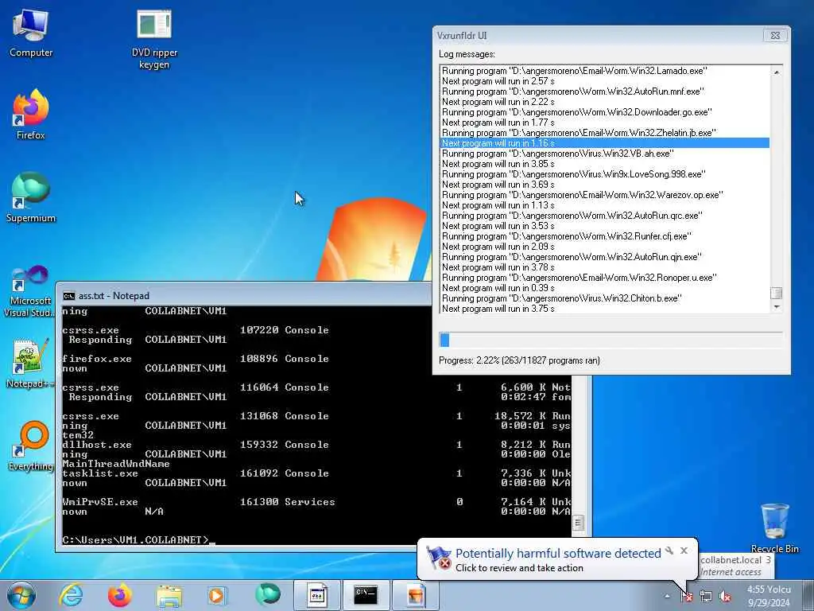Screen dimensions: 814x611
Task: Launch Internet Explorer from the taskbar
Action: tap(71, 595)
